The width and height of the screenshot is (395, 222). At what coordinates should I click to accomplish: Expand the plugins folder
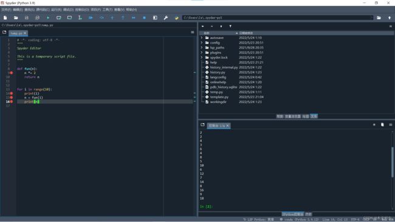(202, 53)
